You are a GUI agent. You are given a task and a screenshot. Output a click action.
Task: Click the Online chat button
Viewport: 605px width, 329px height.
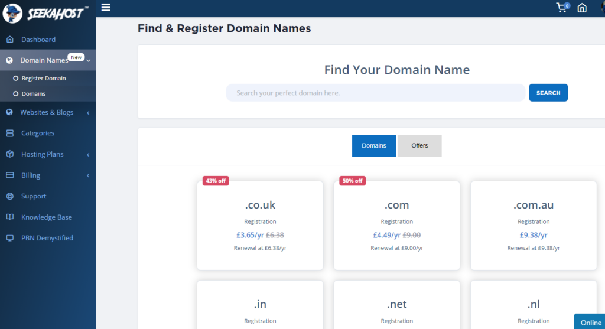(590, 322)
